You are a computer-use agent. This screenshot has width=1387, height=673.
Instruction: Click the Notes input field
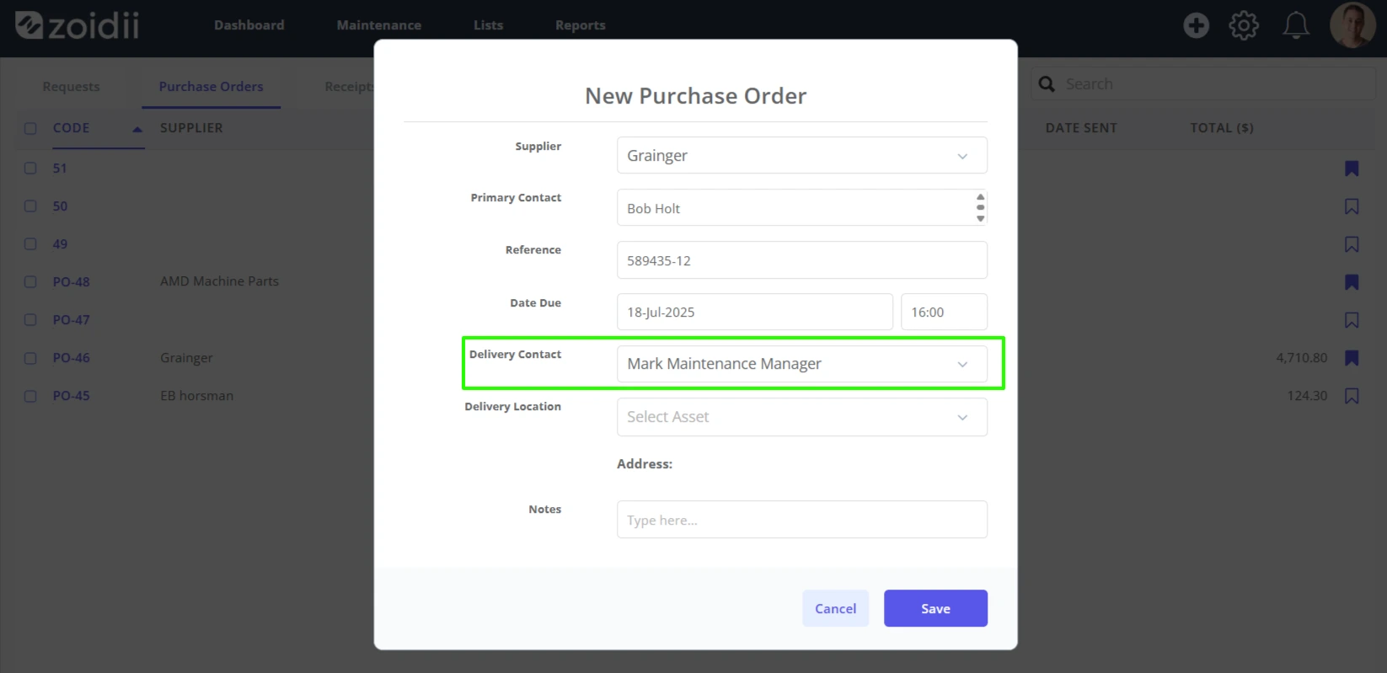point(801,520)
